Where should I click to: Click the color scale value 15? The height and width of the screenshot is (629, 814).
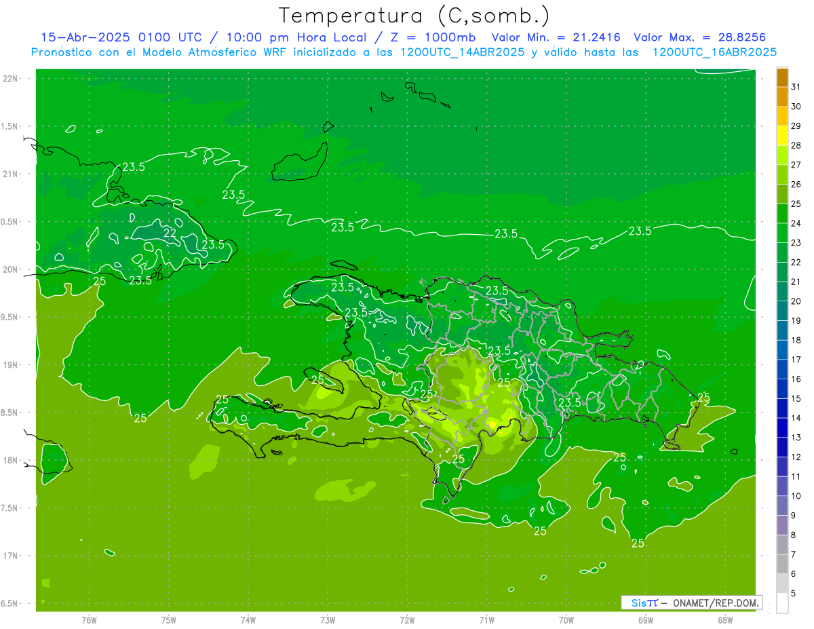click(x=796, y=398)
